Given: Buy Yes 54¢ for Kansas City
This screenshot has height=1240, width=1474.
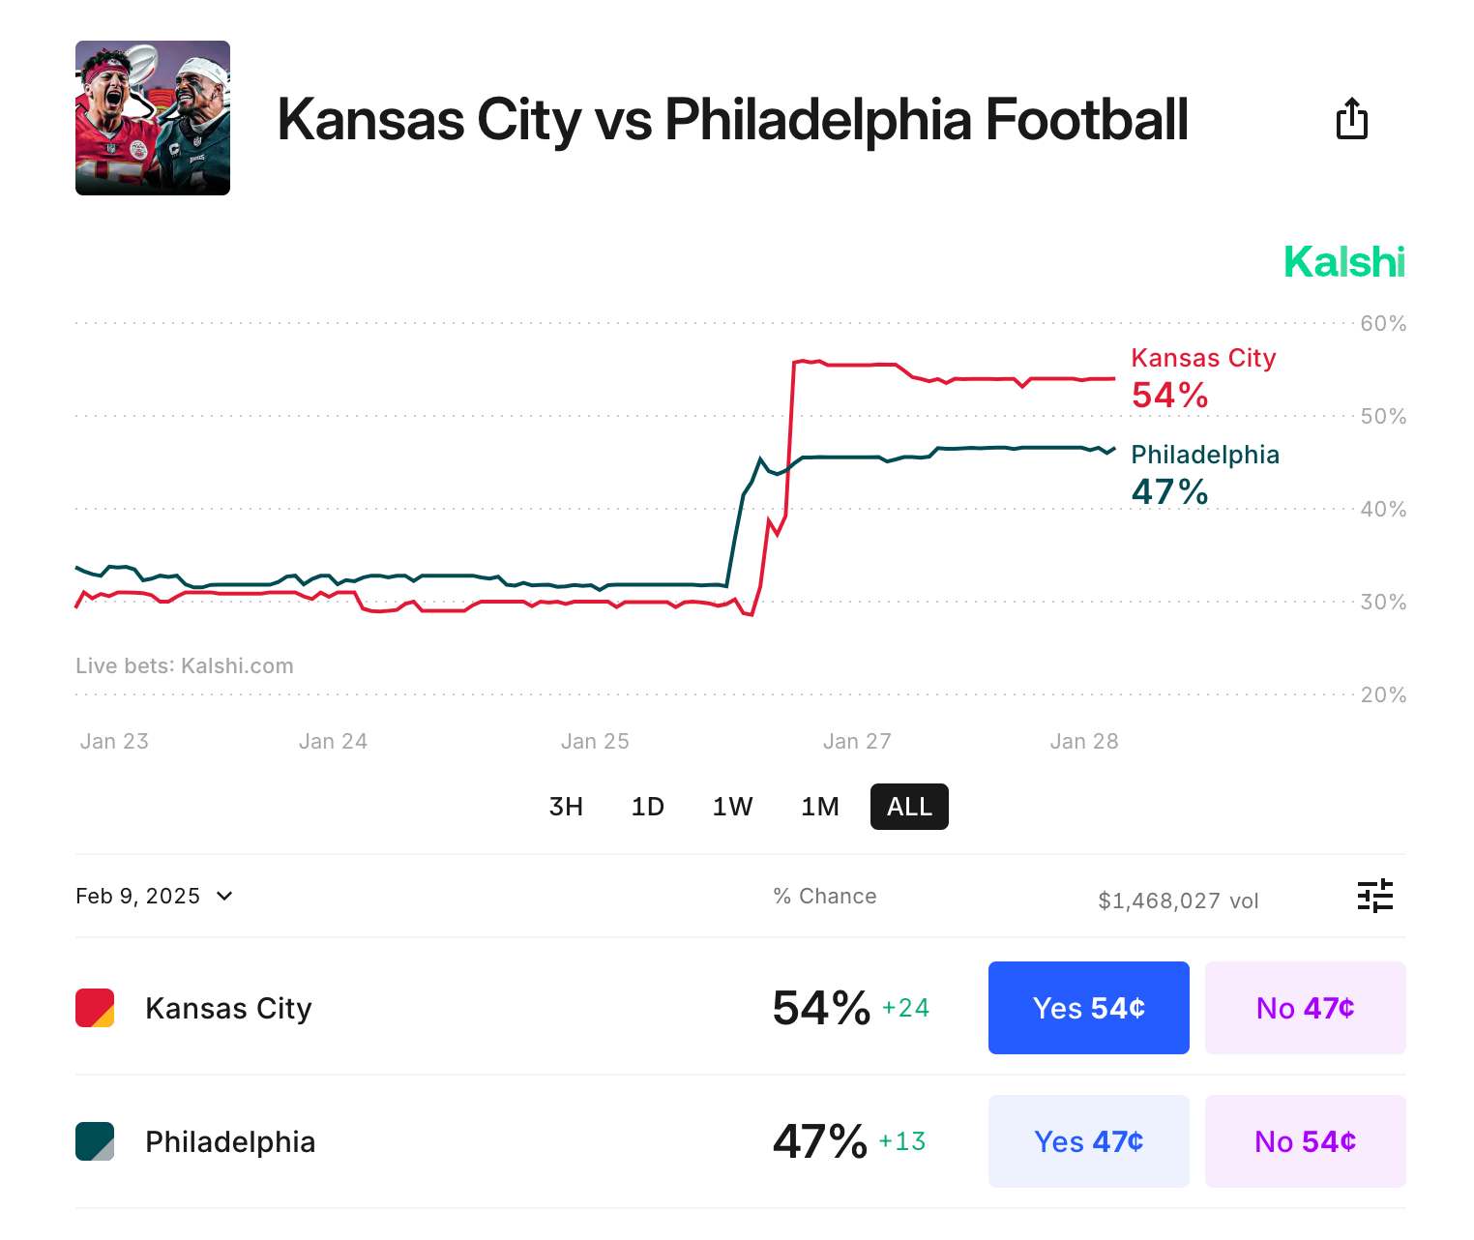Looking at the screenshot, I should (x=1088, y=1008).
